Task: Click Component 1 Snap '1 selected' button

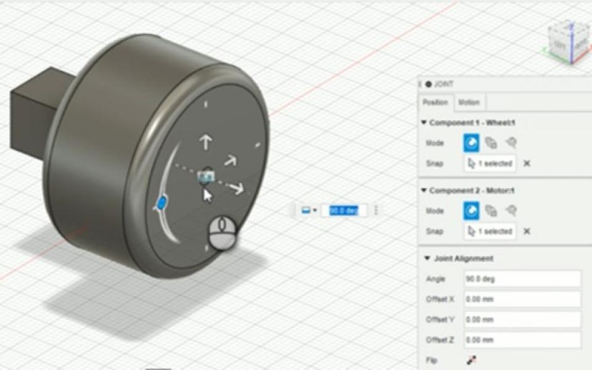Action: (490, 163)
